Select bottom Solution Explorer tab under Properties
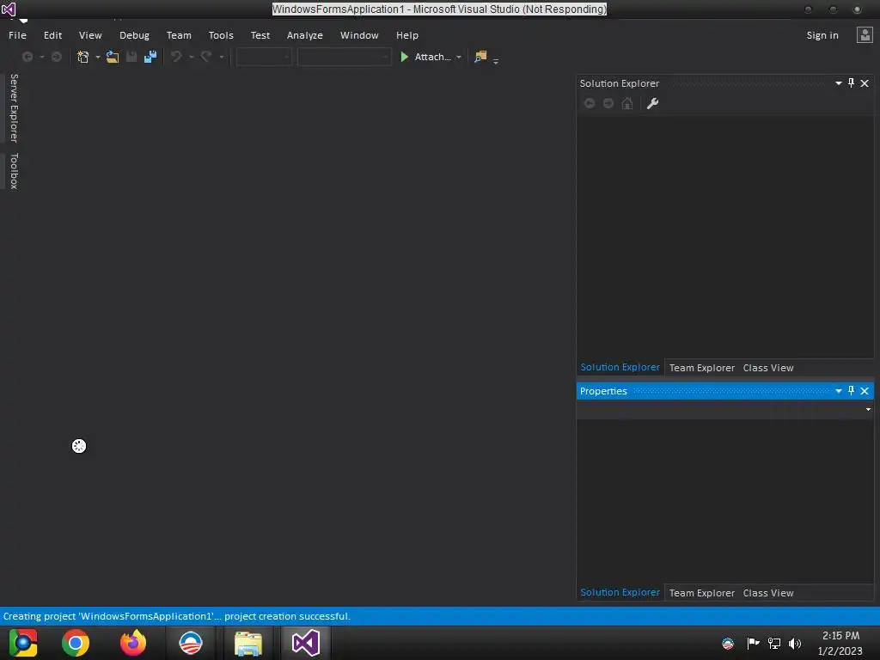This screenshot has width=880, height=660. [x=620, y=592]
